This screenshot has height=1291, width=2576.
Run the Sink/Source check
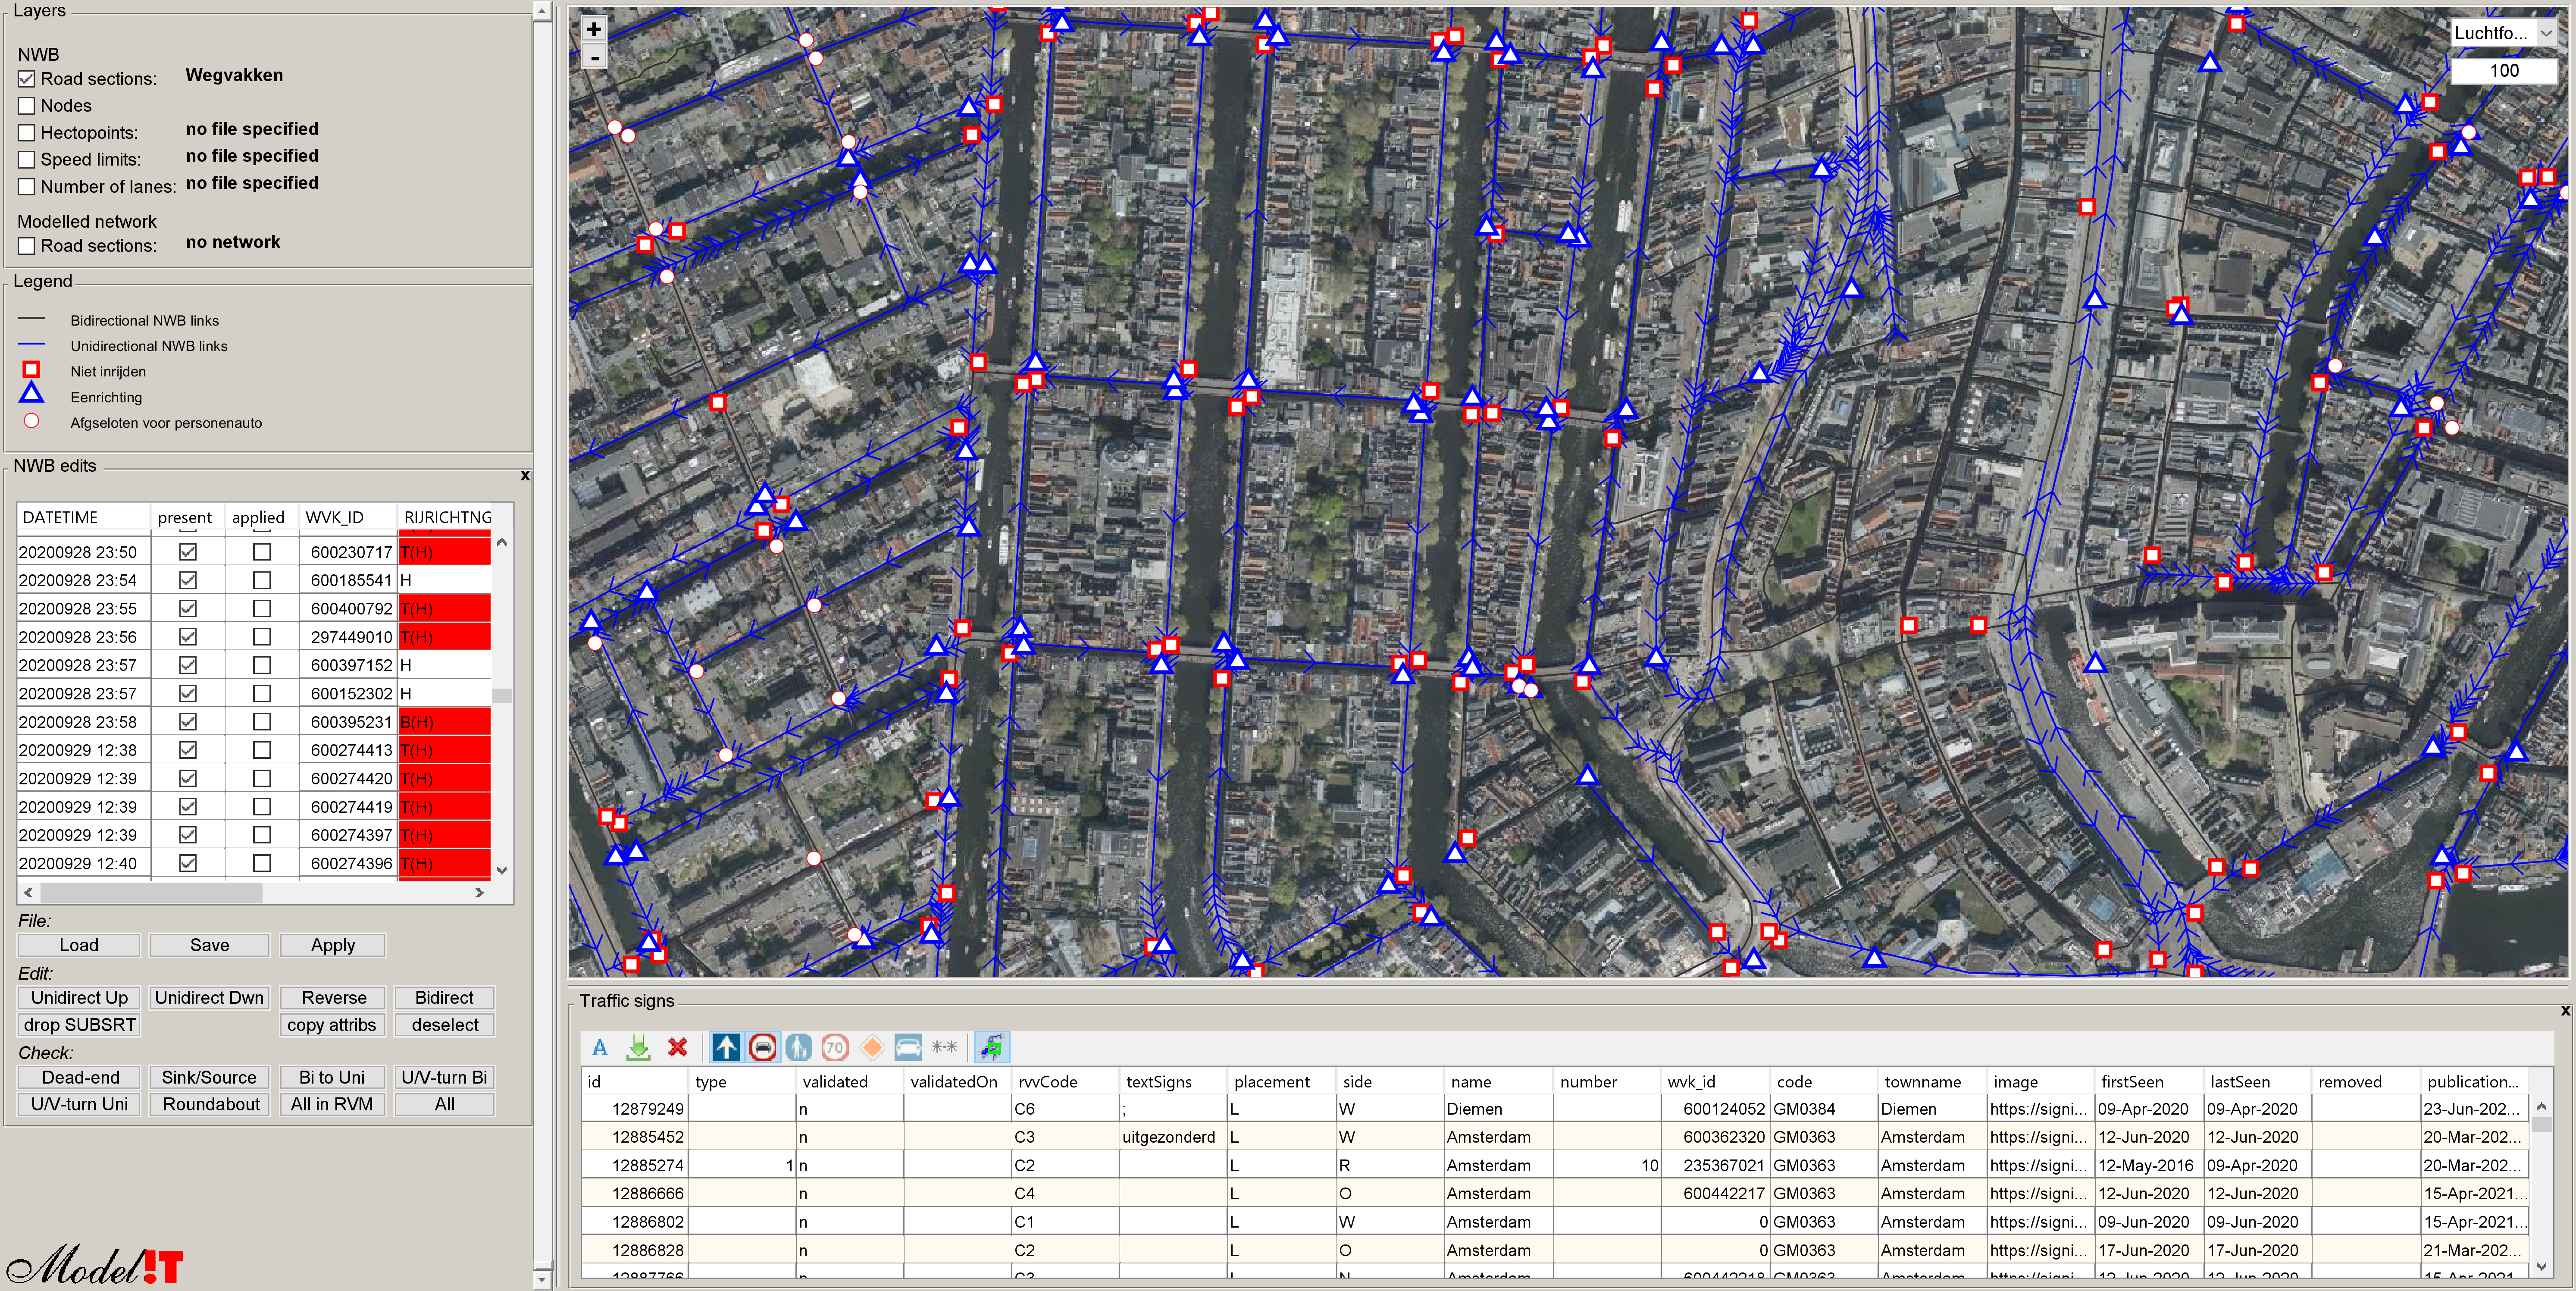[x=209, y=1078]
